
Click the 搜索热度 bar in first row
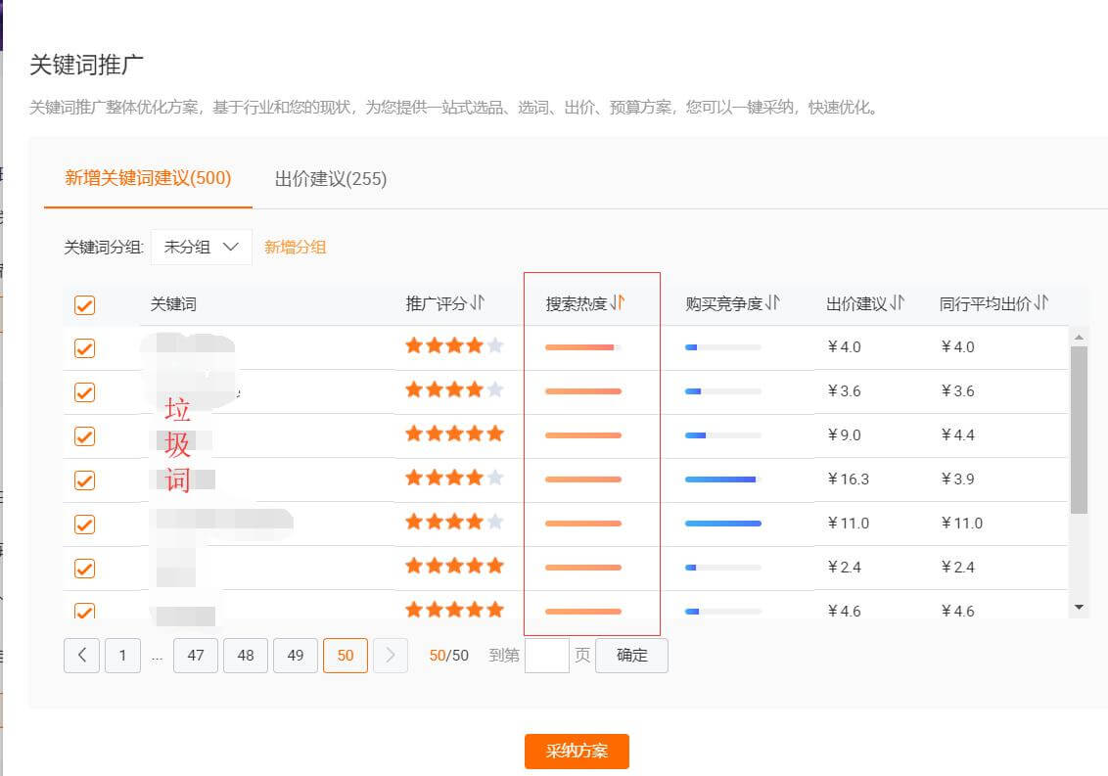click(582, 347)
